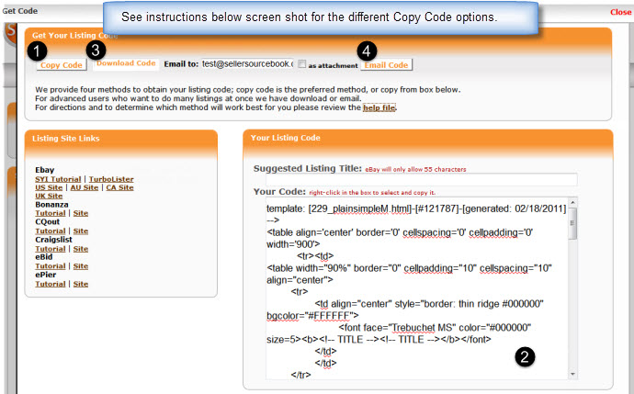Open the ePier Site link
This screenshot has width=634, height=394.
(x=81, y=284)
